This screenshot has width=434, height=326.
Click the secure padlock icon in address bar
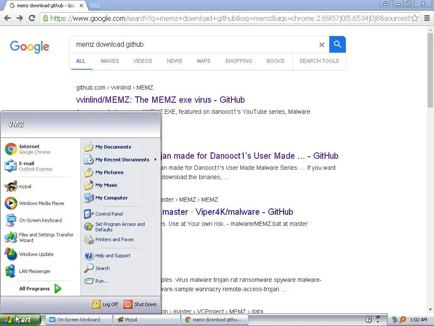45,18
